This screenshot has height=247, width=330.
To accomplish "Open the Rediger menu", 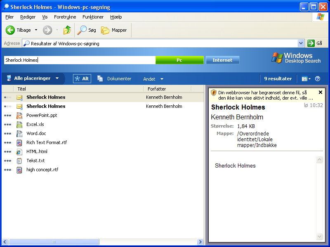I will 28,17.
